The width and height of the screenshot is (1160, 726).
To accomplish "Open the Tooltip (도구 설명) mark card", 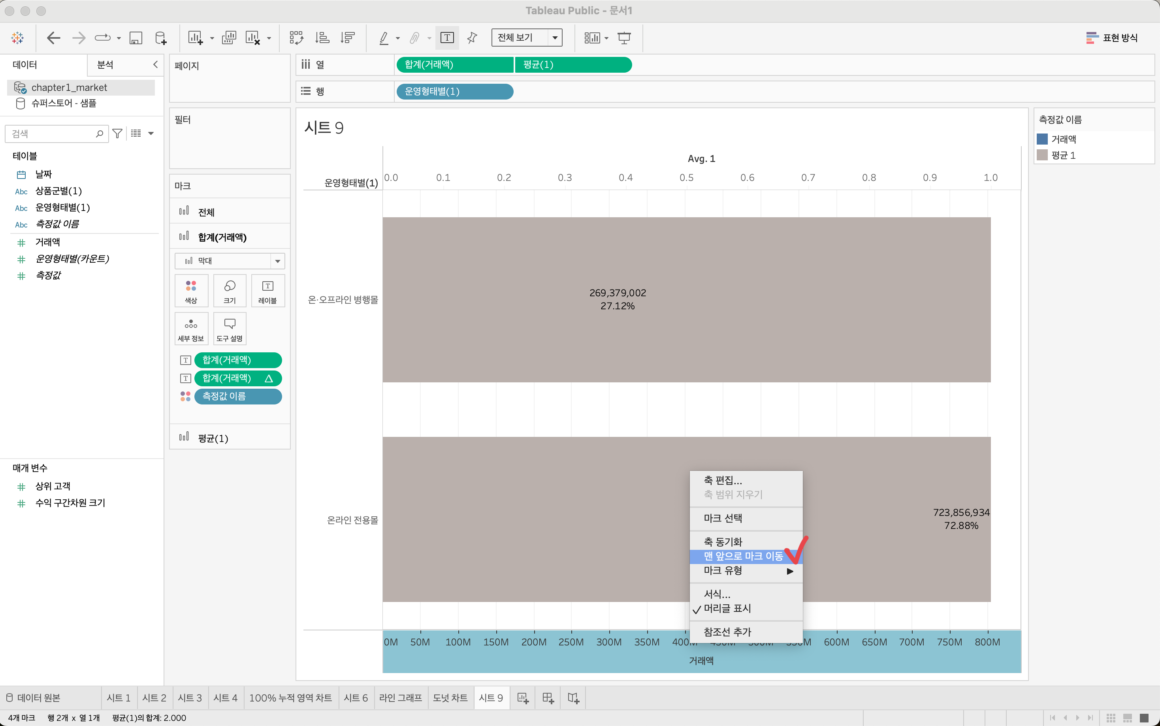I will coord(230,329).
